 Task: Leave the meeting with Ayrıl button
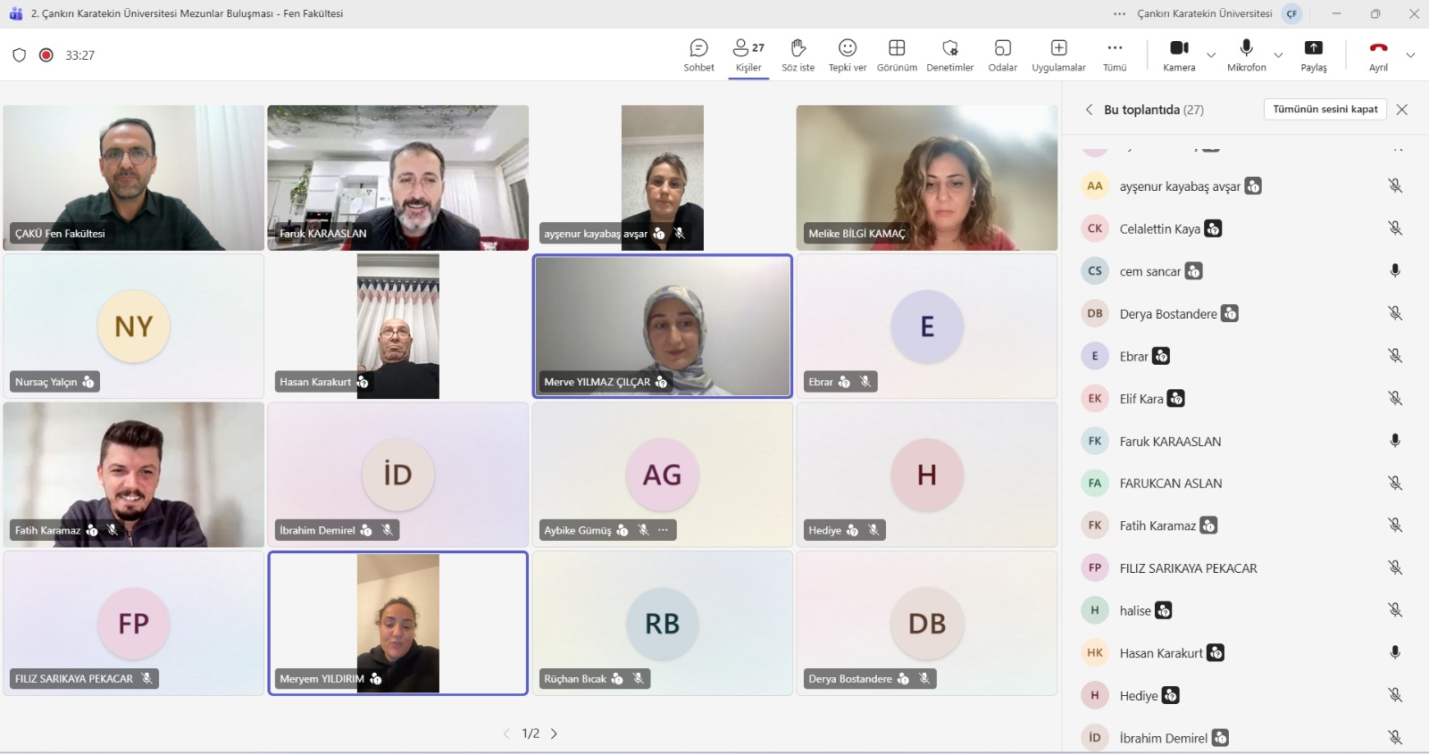(x=1378, y=54)
